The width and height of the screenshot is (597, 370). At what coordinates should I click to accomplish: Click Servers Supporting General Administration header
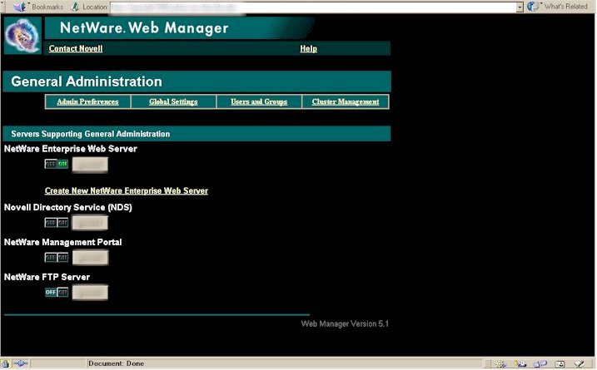[x=91, y=134]
